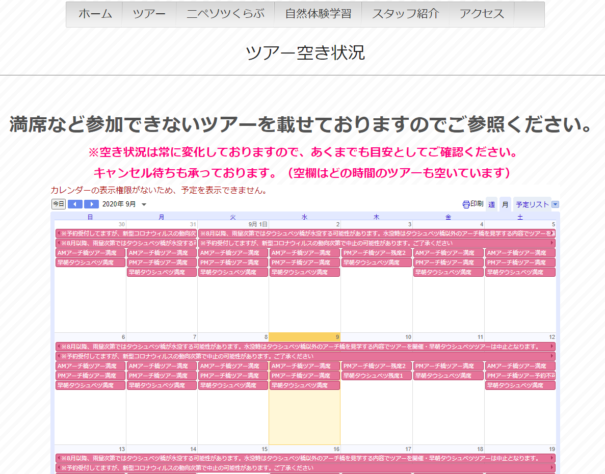605x474 pixels.
Task: Open the 自然体験学習 menu item
Action: (x=318, y=14)
